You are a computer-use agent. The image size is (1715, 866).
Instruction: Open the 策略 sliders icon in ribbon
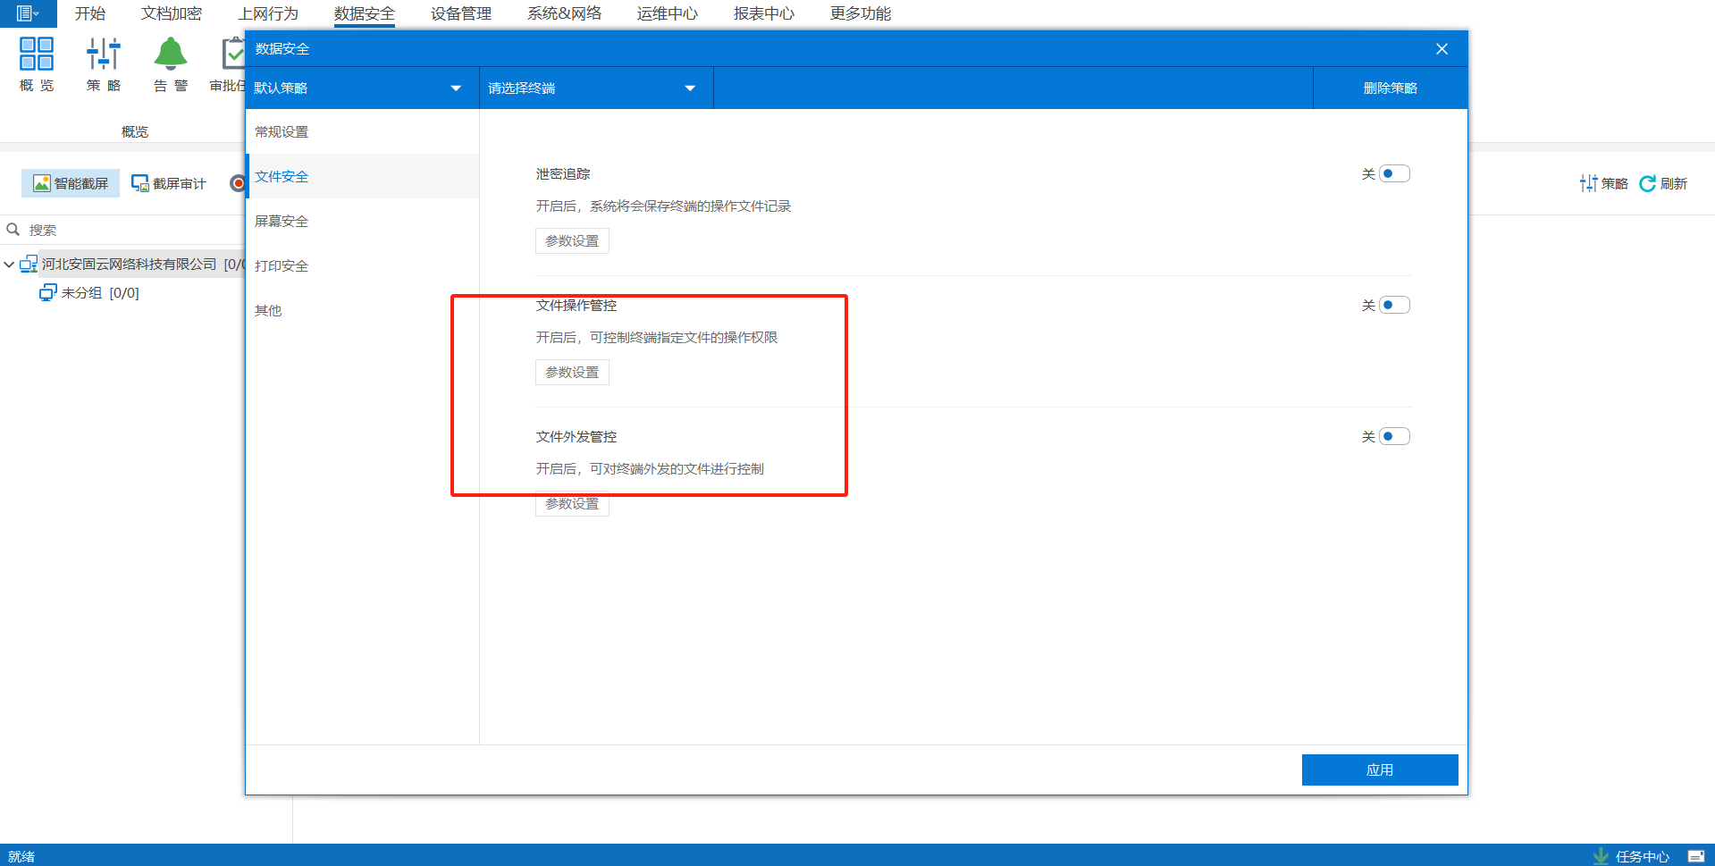104,54
